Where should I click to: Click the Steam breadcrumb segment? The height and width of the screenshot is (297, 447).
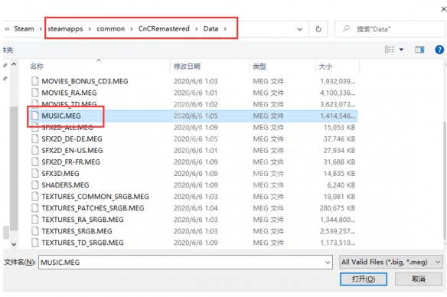tap(24, 29)
